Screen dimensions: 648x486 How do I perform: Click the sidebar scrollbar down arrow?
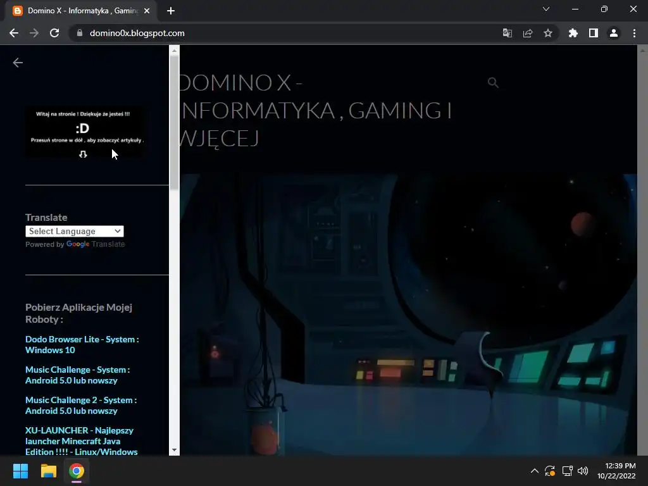click(174, 450)
